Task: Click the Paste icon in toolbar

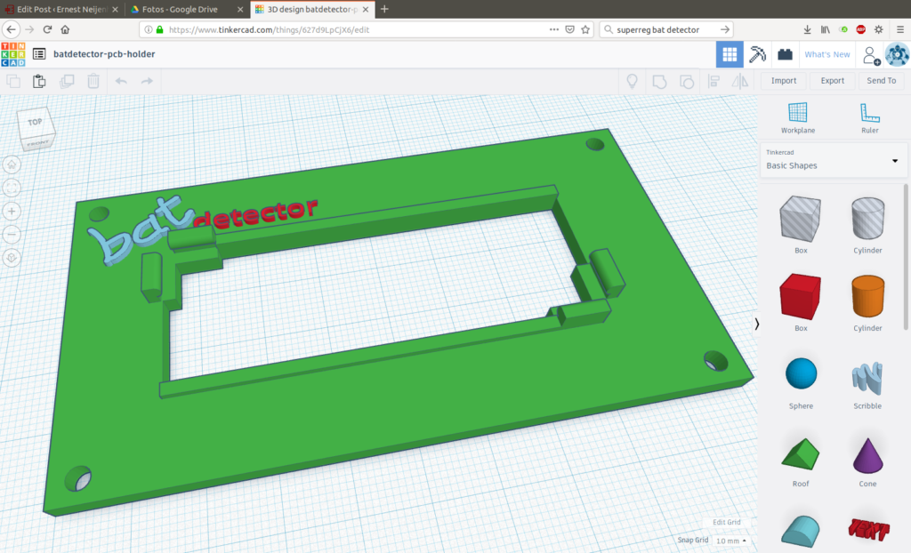Action: pyautogui.click(x=39, y=81)
